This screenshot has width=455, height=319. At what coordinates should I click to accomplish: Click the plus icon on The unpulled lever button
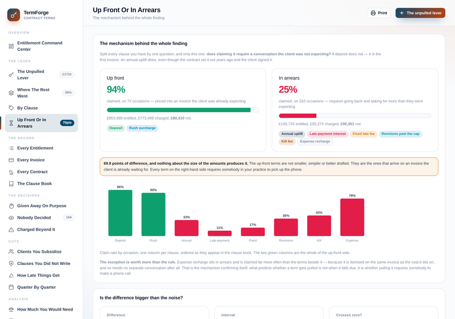pos(402,13)
